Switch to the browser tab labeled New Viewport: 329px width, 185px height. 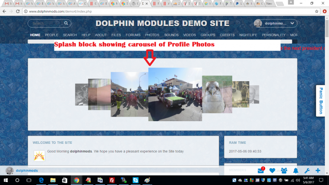(x=269, y=3)
